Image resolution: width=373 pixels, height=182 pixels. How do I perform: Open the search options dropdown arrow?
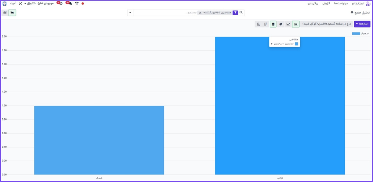tap(130, 13)
